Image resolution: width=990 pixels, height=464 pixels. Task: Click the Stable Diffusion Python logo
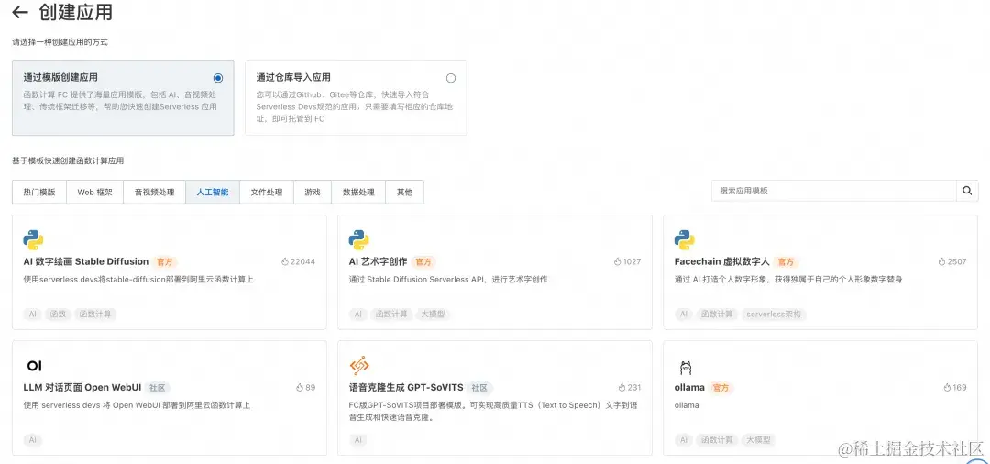[33, 240]
